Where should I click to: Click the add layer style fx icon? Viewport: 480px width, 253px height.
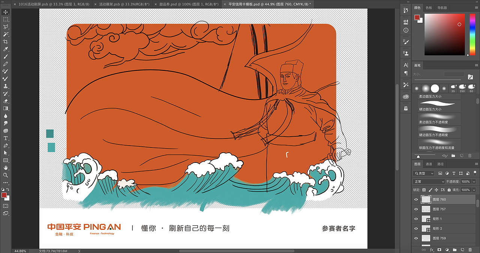[x=432, y=250]
